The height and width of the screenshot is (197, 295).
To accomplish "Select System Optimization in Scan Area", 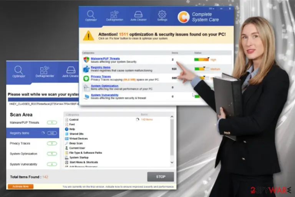I will click(x=33, y=154).
